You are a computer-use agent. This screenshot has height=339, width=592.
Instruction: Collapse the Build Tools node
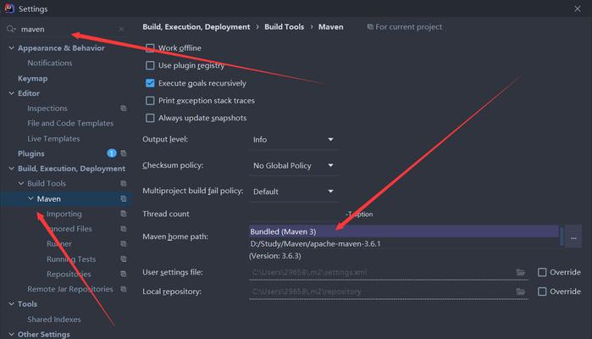click(21, 183)
